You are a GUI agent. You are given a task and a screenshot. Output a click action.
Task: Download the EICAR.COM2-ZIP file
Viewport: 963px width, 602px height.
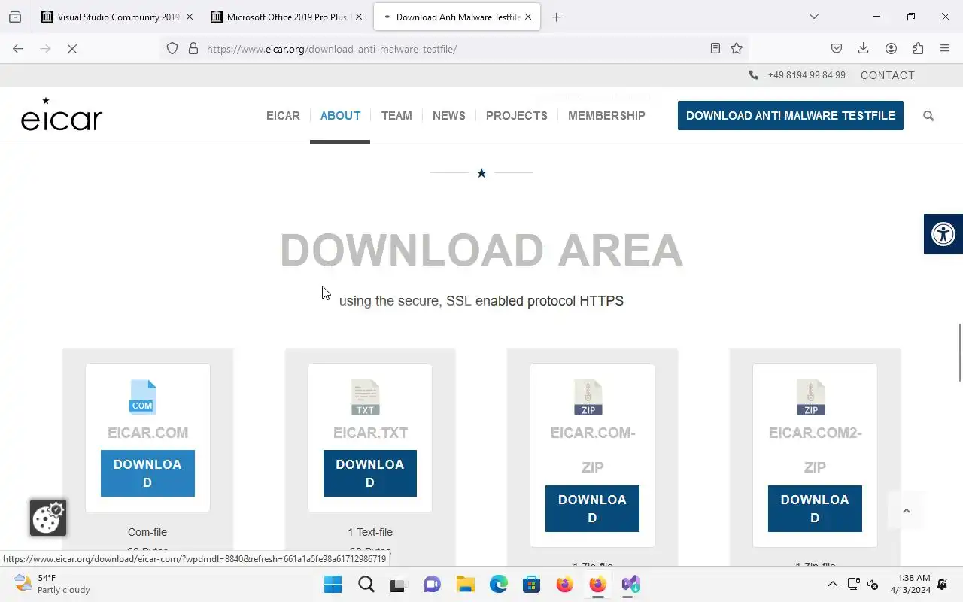point(815,509)
